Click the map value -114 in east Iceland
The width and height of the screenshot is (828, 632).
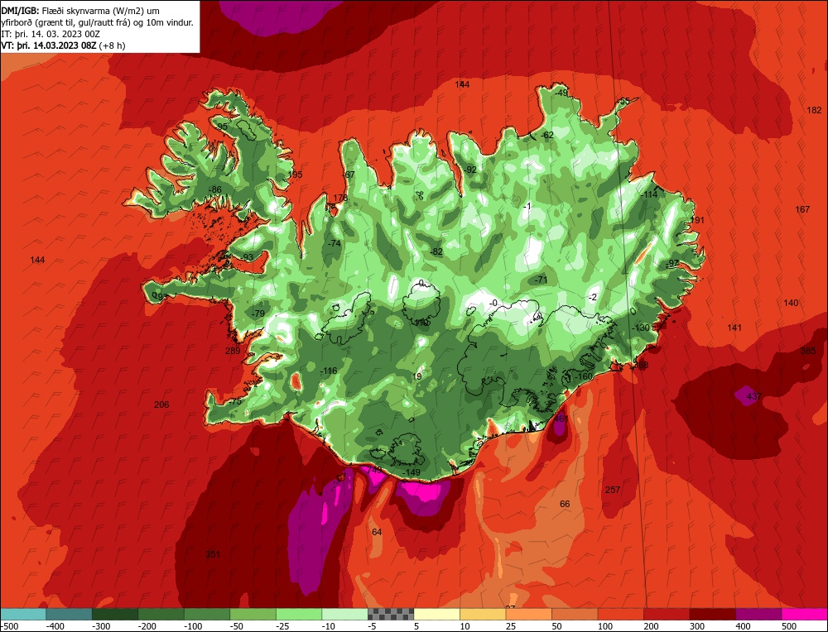click(649, 194)
